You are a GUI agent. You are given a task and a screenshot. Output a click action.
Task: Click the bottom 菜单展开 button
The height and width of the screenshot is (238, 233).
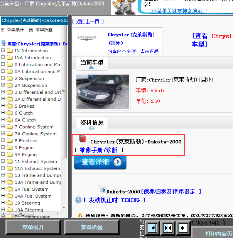pyautogui.click(x=33, y=227)
